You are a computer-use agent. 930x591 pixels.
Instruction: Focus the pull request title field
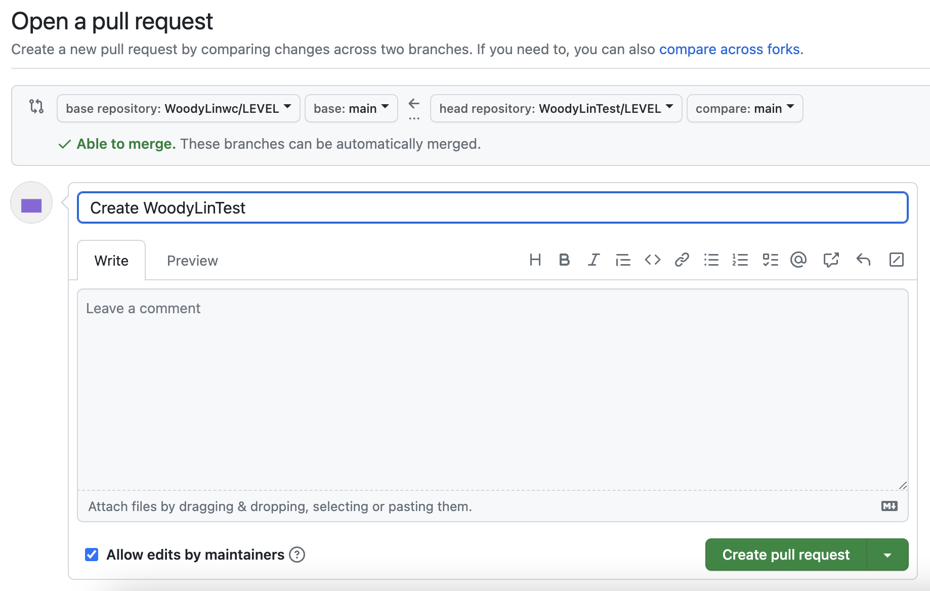click(x=493, y=207)
